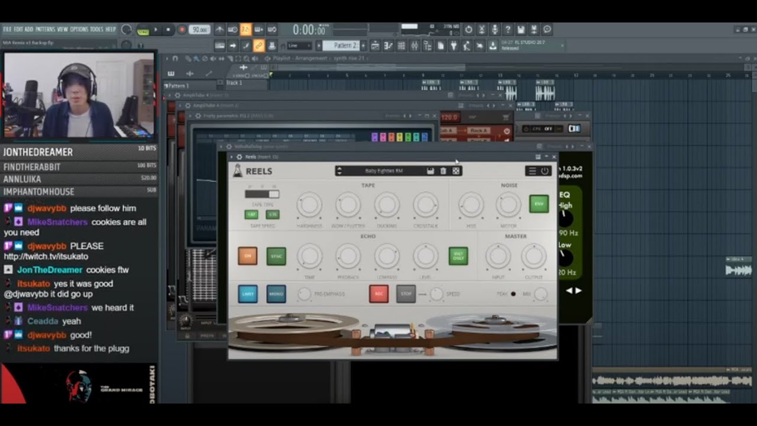Click the red REC button in Reels
The image size is (757, 426).
pos(379,294)
